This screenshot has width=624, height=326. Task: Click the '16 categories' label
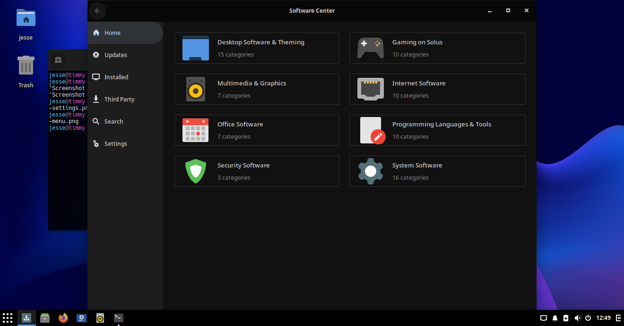410,178
